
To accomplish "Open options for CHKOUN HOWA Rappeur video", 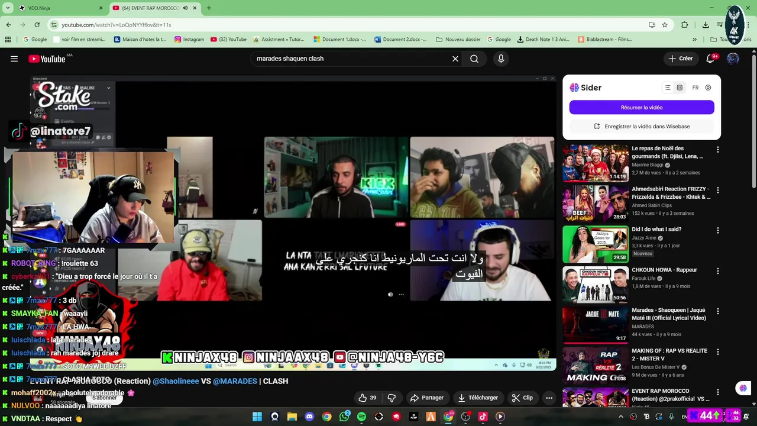I will click(718, 271).
